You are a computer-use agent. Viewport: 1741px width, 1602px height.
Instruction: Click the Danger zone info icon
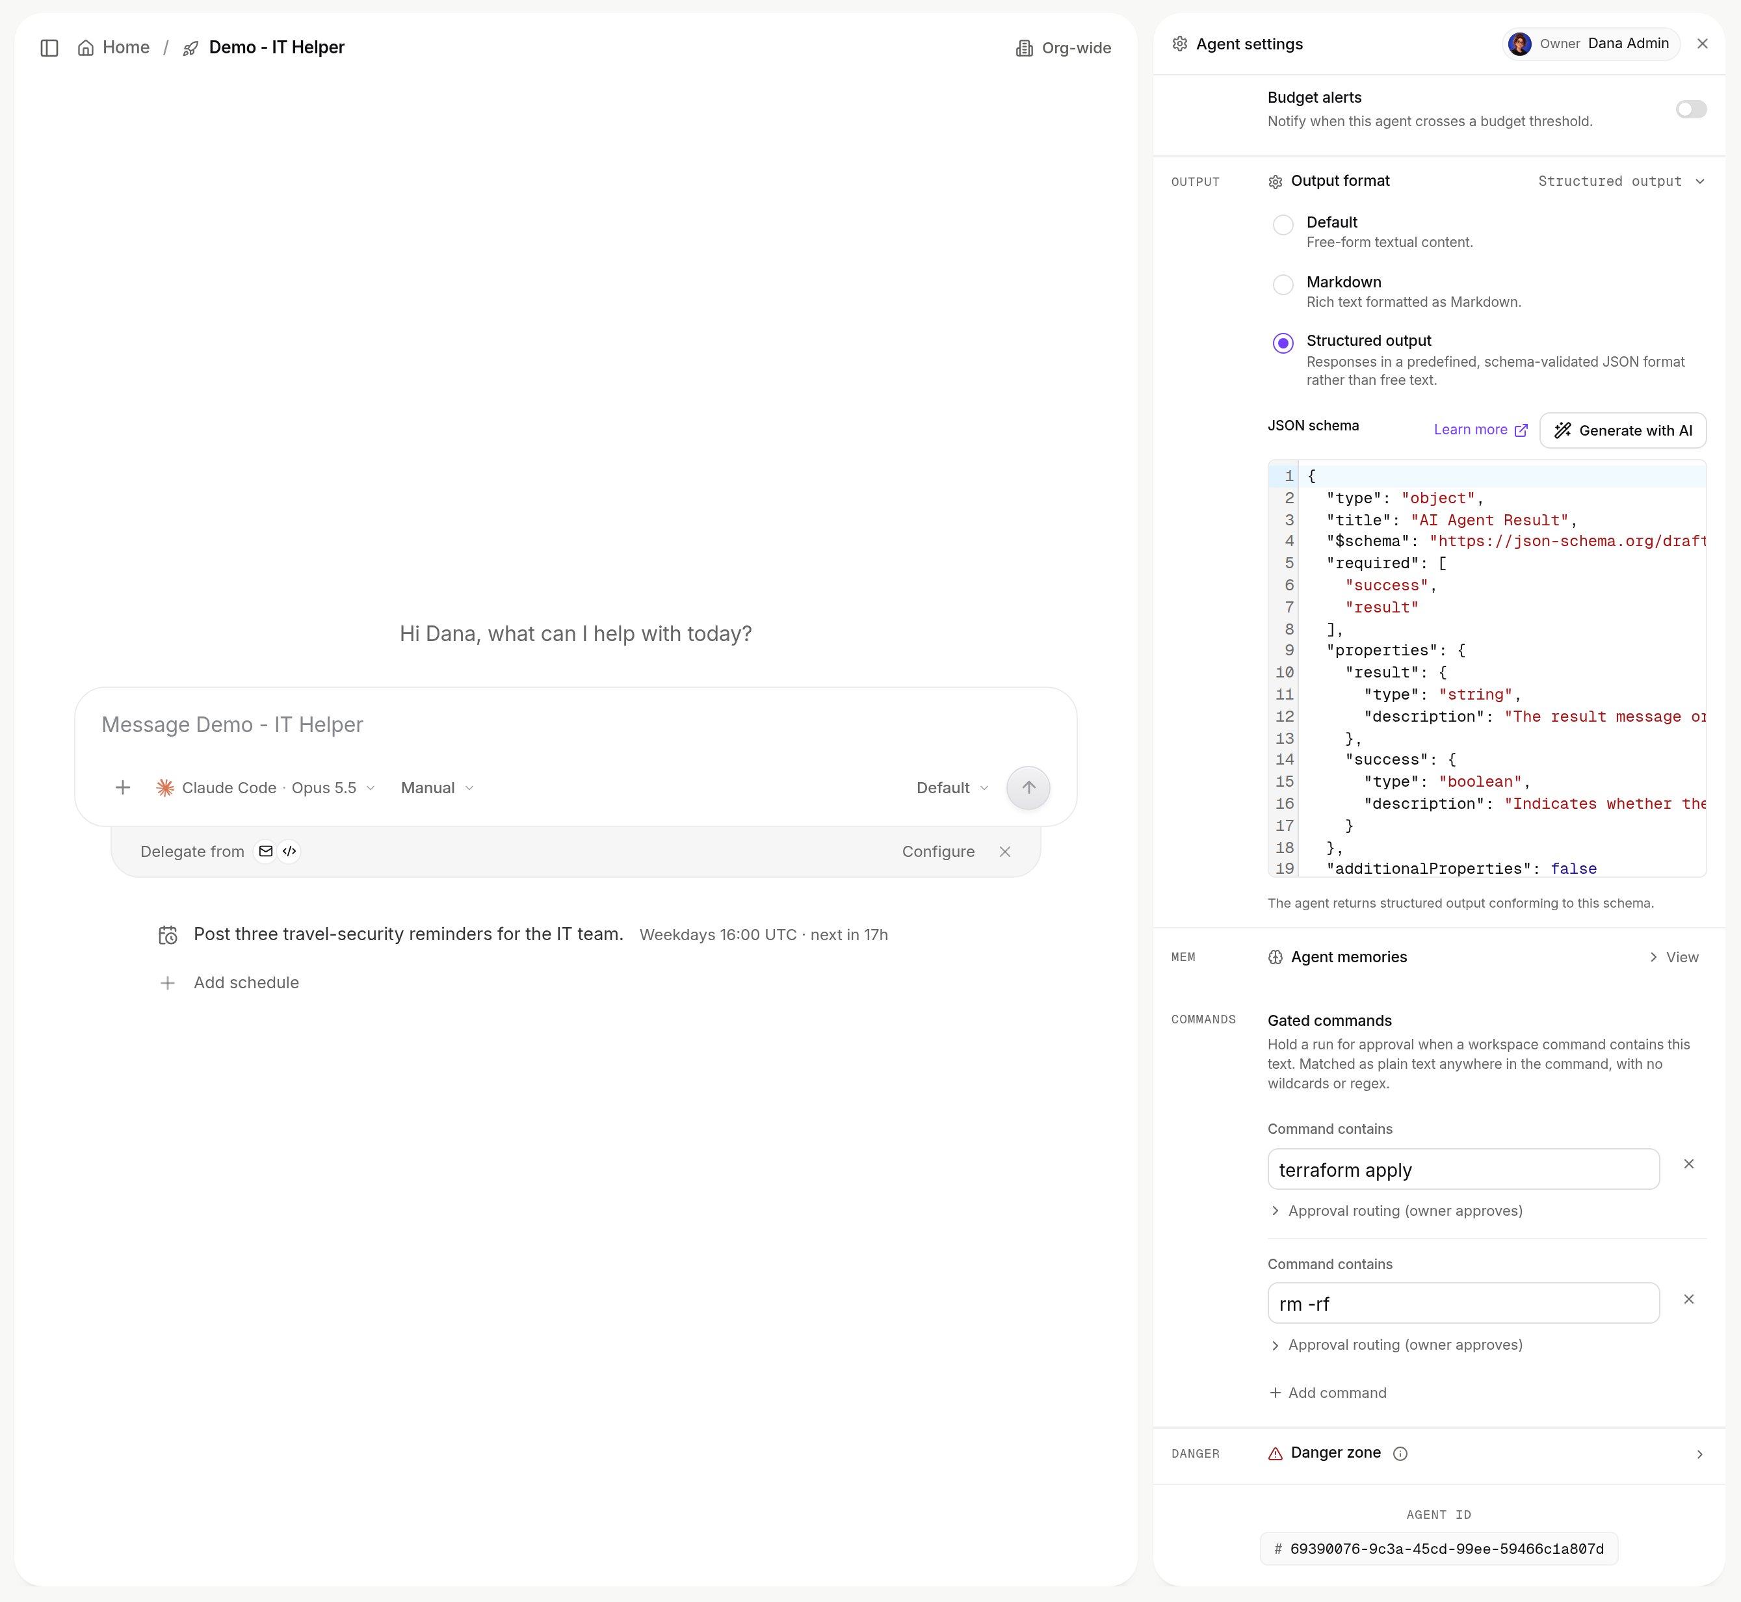tap(1400, 1454)
